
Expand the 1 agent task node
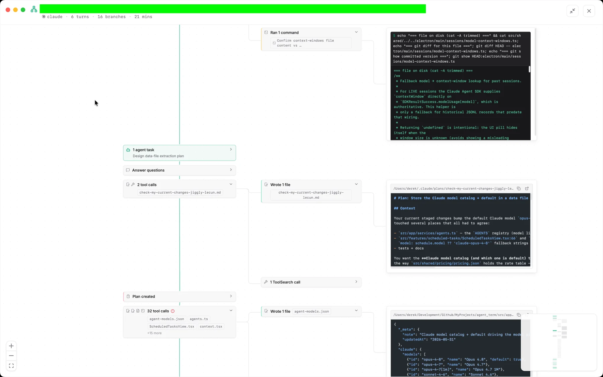click(231, 149)
